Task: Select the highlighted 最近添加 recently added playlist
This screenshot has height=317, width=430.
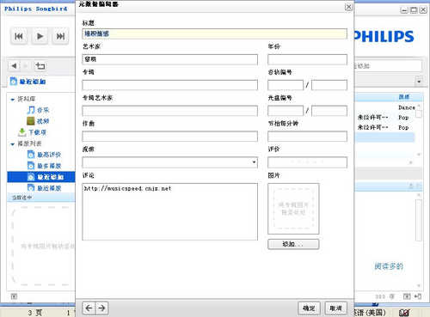Action: click(x=41, y=177)
